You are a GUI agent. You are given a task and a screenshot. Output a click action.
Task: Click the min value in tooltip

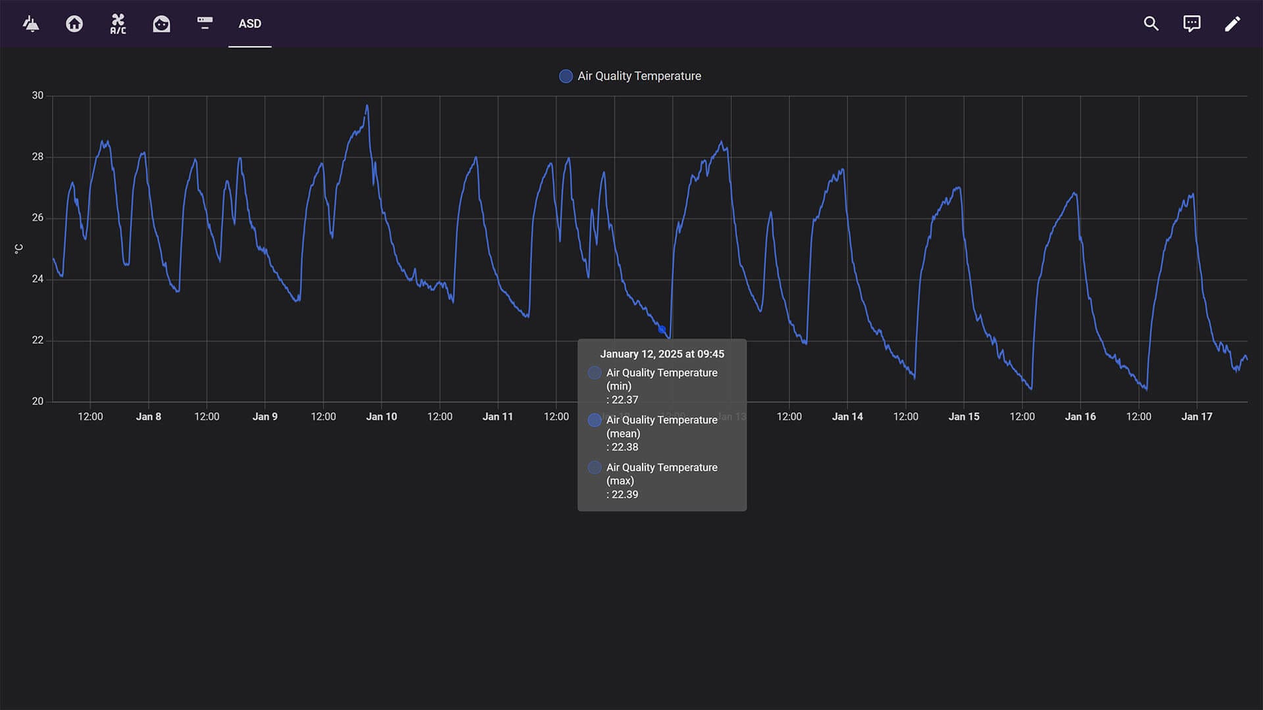click(x=624, y=400)
